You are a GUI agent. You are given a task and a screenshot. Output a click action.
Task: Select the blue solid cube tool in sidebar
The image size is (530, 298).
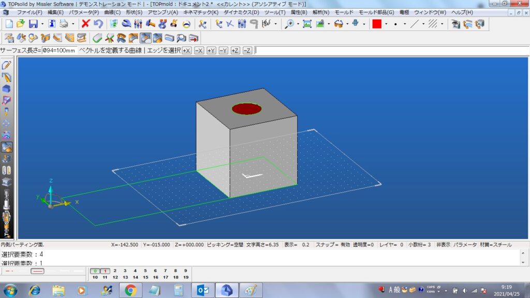pos(6,88)
